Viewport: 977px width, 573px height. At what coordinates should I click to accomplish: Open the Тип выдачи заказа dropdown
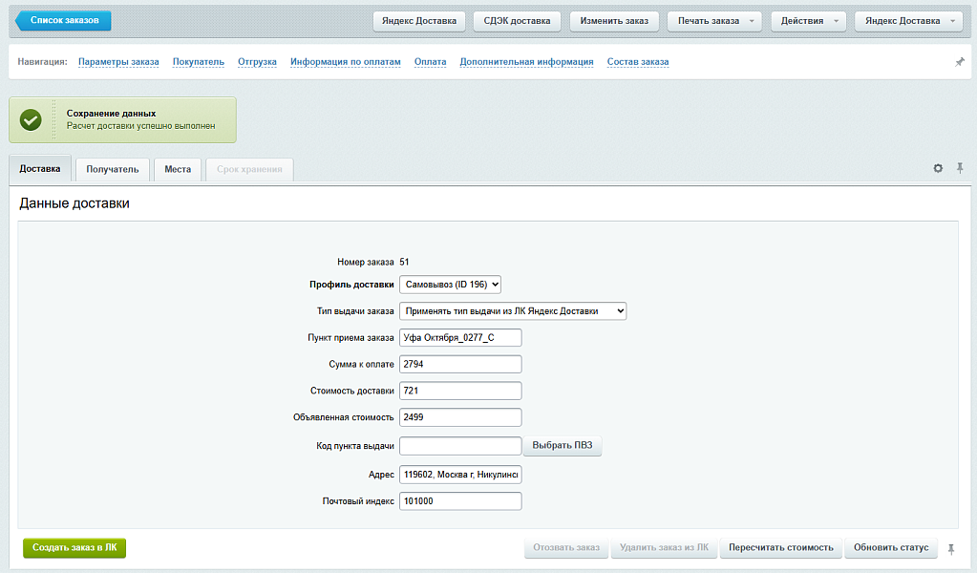click(x=513, y=310)
